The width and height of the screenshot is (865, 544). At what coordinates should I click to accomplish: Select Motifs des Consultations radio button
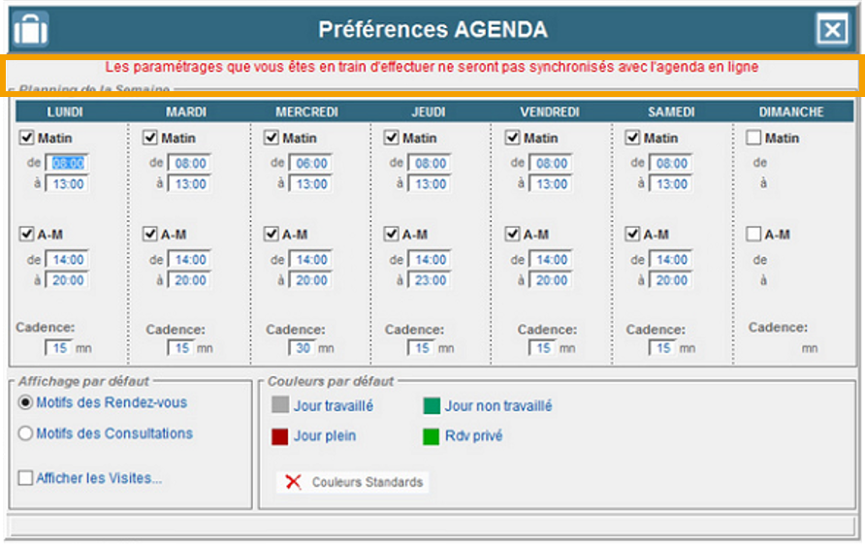pos(26,433)
